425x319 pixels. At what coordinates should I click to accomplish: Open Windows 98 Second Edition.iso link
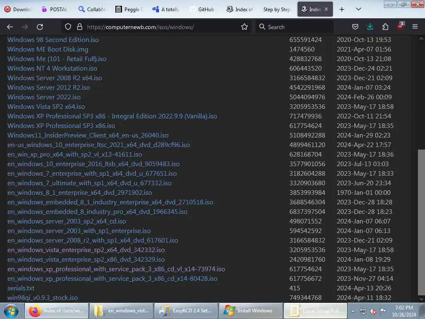(x=53, y=39)
